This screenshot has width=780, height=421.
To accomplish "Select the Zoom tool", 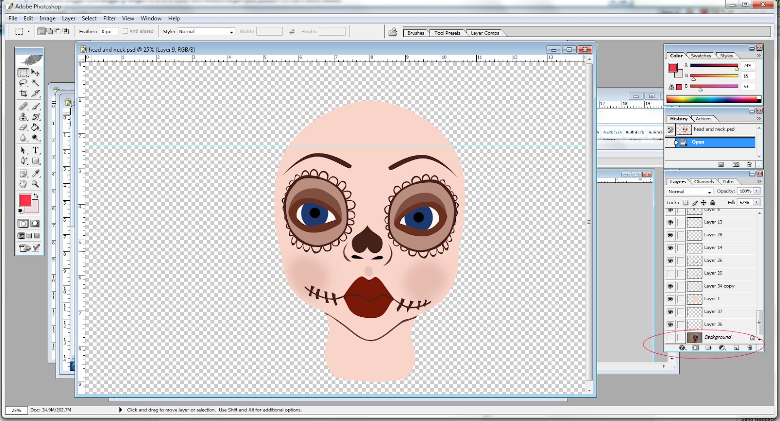I will pyautogui.click(x=36, y=184).
